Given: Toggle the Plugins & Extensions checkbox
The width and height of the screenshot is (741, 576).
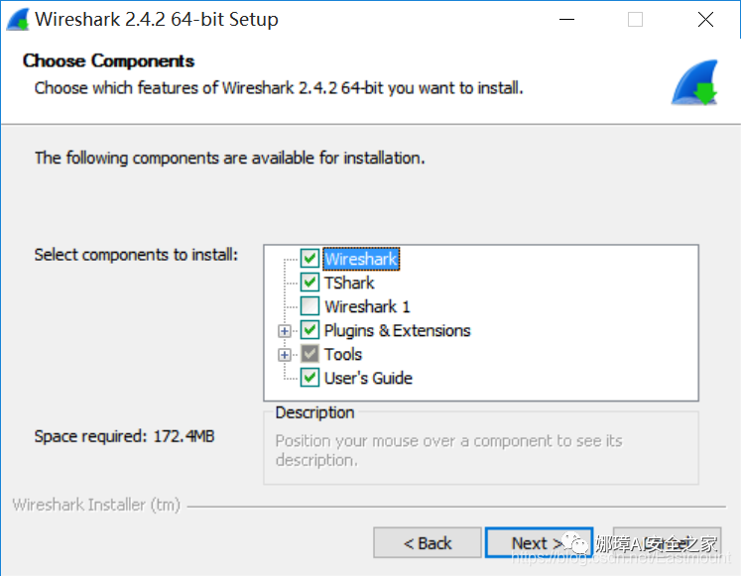Looking at the screenshot, I should 309,330.
